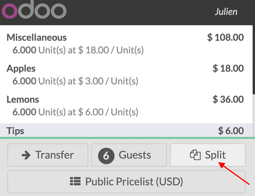Click the Odoo logo in the header
Viewport: 255px width, 196px height.
(x=34, y=11)
